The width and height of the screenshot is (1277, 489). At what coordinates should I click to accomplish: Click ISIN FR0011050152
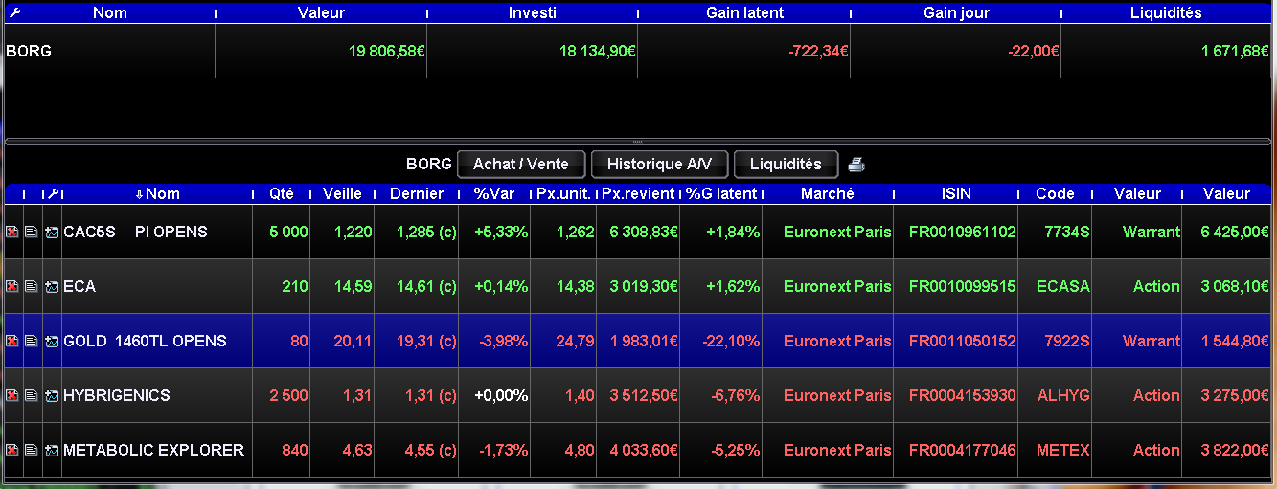coord(962,341)
